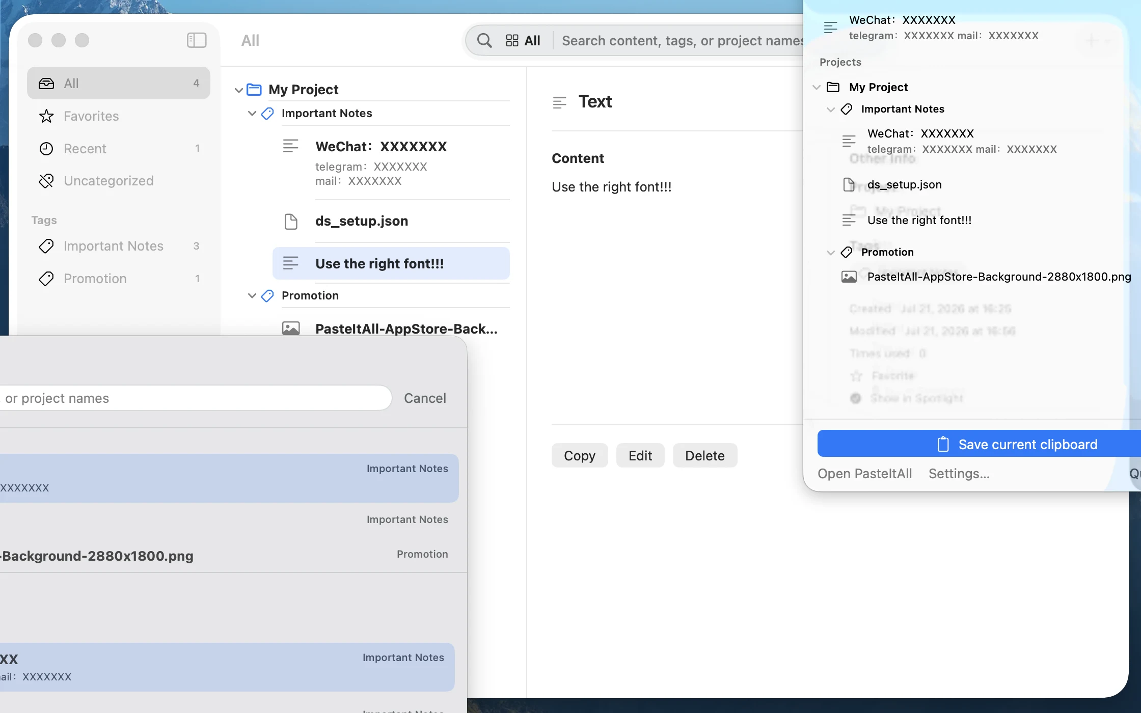Screen dimensions: 1141x713
Task: Click the tag icon by popup Important Notes
Action: (846, 109)
